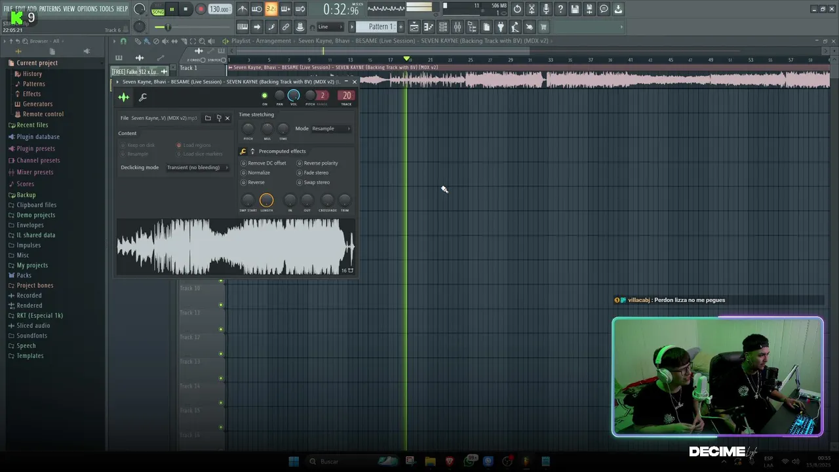Expand the Plugin database folder
This screenshot has width=839, height=472.
pyautogui.click(x=33, y=137)
